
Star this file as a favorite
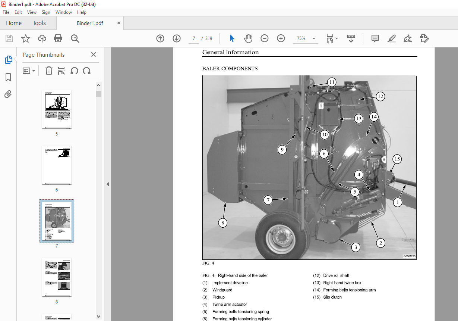click(26, 38)
